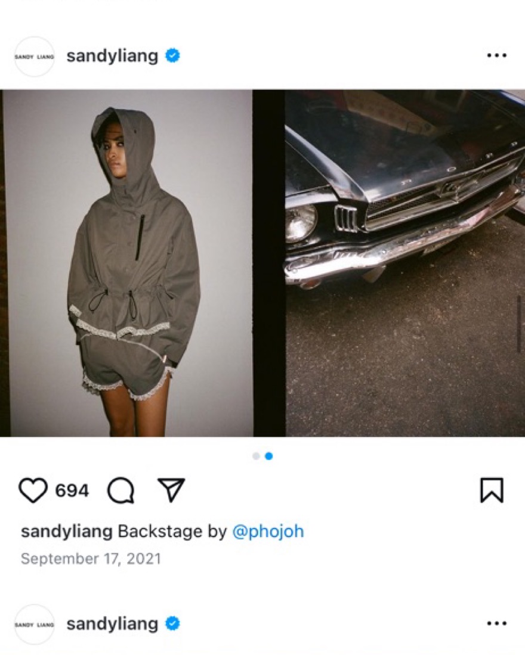Tap the vintage Ford car photo

(x=405, y=263)
